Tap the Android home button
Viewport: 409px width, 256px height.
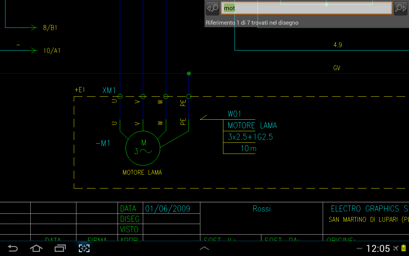point(36,248)
